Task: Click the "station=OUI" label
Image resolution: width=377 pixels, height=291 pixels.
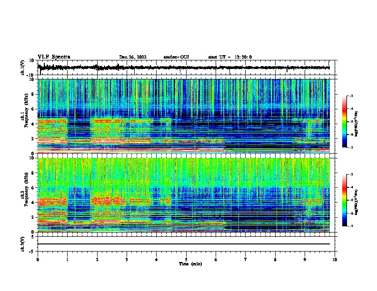Action: 176,57
